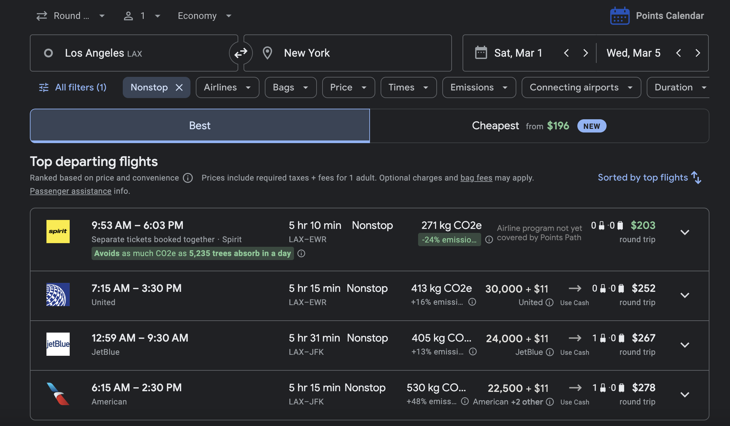The height and width of the screenshot is (426, 730).
Task: Click the Wed, Mar 5 return date
Action: tap(633, 53)
